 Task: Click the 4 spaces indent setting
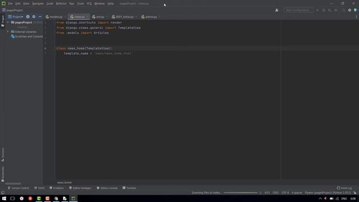pyautogui.click(x=297, y=192)
